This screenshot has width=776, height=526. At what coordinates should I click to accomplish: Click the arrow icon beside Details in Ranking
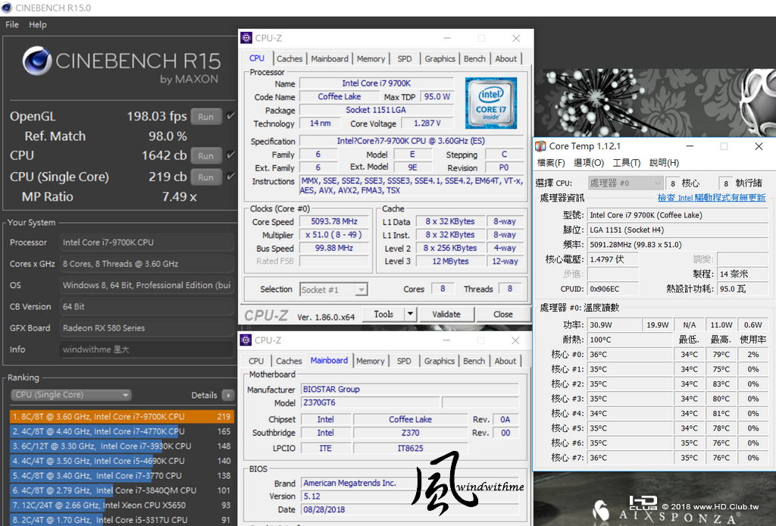coord(228,395)
